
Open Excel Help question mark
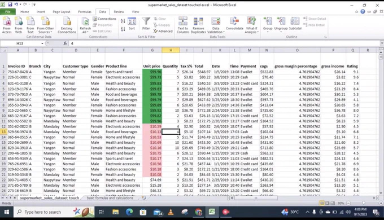pyautogui.click(x=363, y=11)
